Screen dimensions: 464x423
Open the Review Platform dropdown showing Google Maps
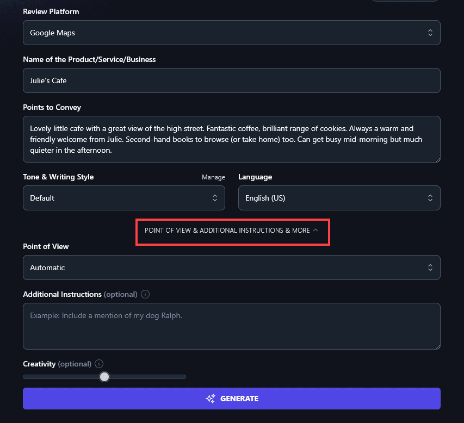231,33
